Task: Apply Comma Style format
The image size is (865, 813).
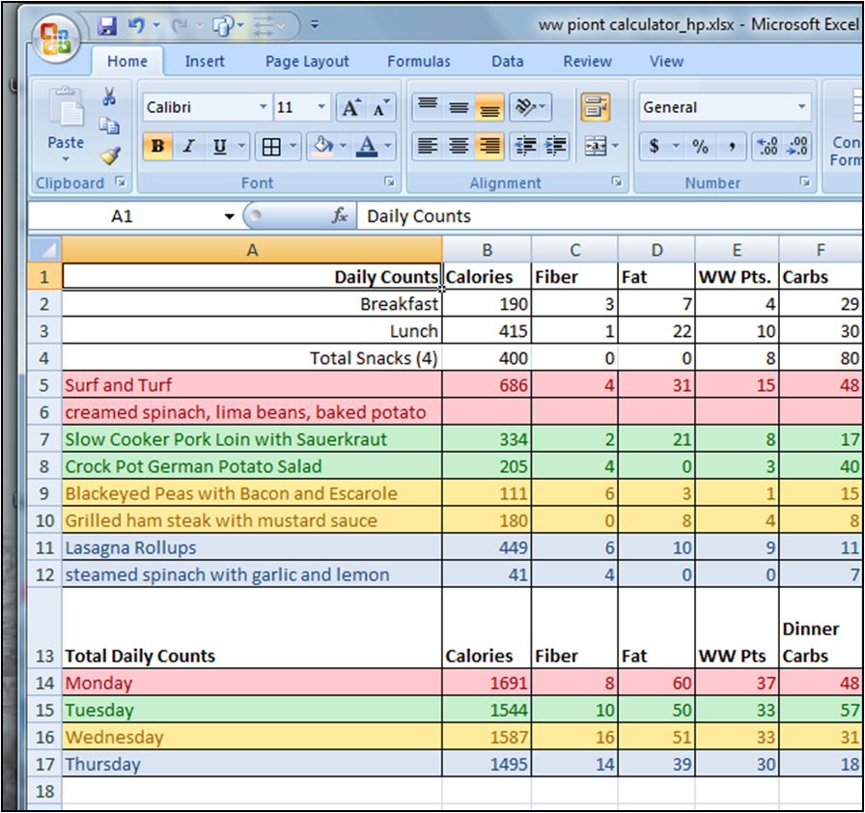Action: click(732, 146)
